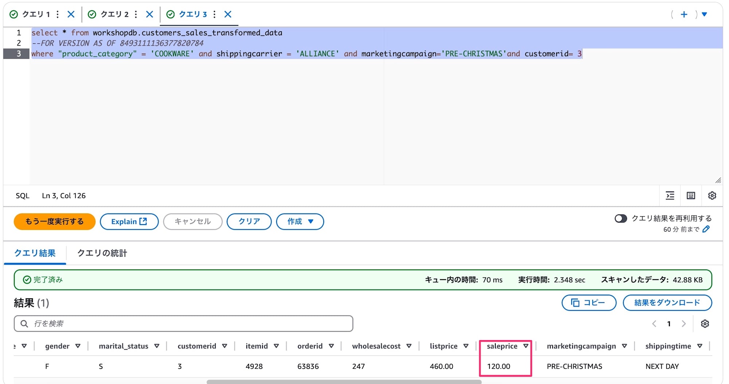
Task: Open the results table preferences gear
Action: pyautogui.click(x=705, y=323)
